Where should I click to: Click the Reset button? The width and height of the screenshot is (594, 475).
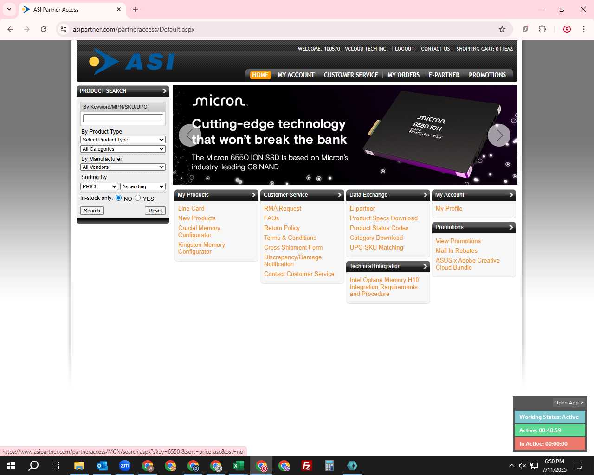(155, 211)
